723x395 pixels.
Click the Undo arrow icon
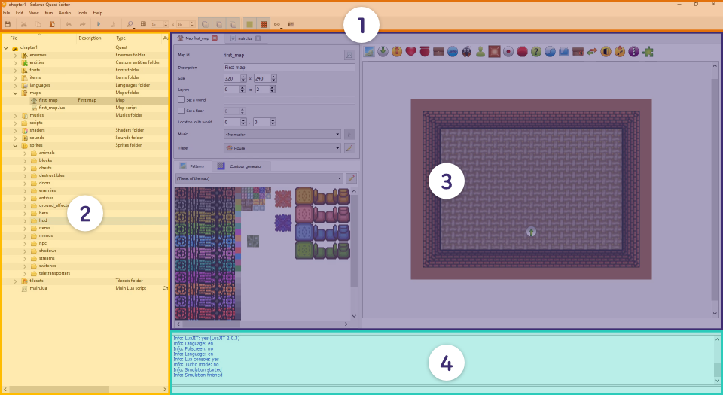pos(69,24)
